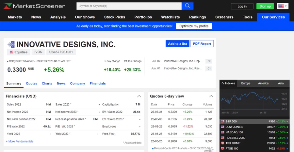Click the 26,6x EV / Sales value

(x=137, y=112)
